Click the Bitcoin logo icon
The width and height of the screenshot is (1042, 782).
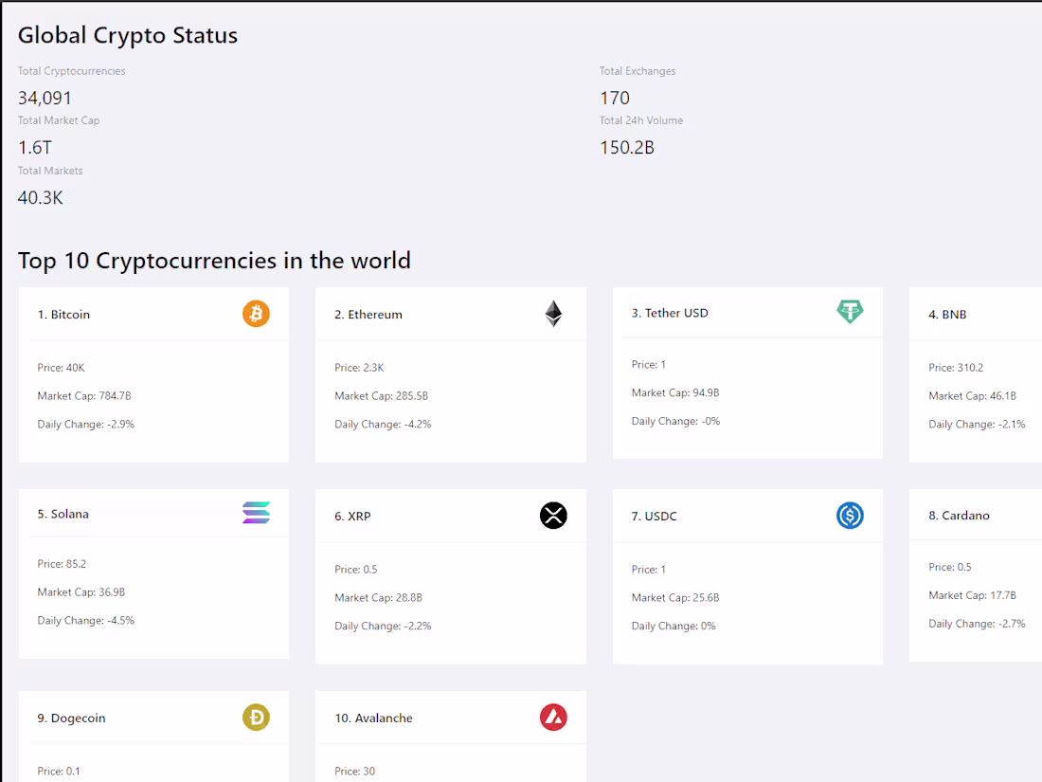[x=256, y=314]
